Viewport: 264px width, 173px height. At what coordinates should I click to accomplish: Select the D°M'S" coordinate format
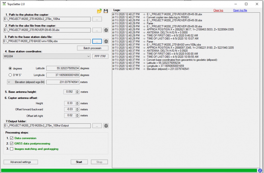(10, 75)
